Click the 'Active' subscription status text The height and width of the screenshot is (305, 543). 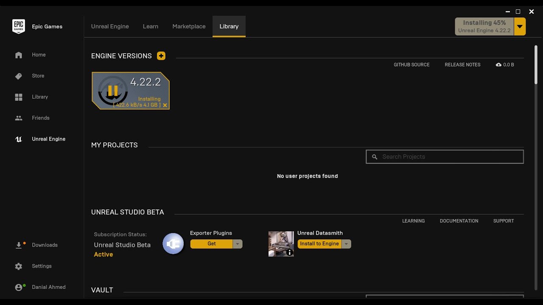(104, 255)
